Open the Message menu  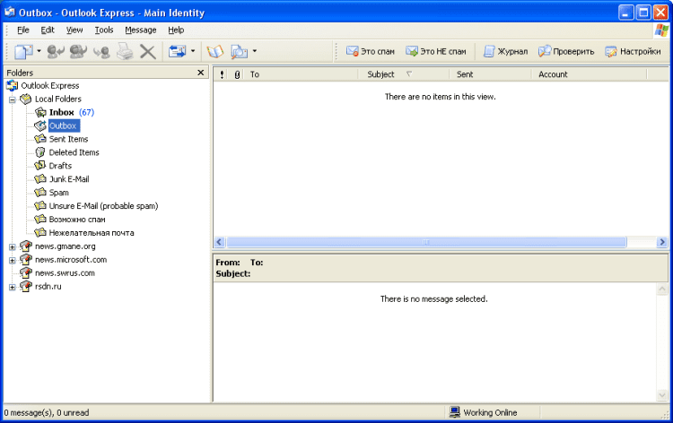tap(140, 30)
